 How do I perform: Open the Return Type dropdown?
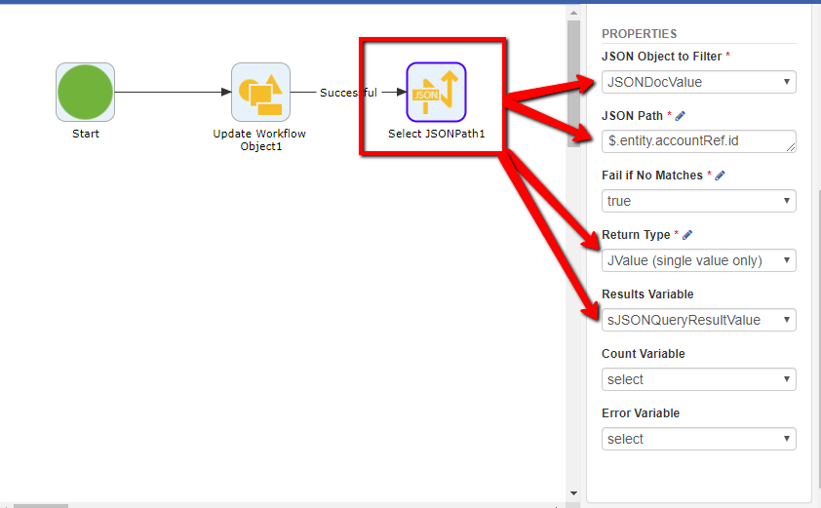coord(698,260)
